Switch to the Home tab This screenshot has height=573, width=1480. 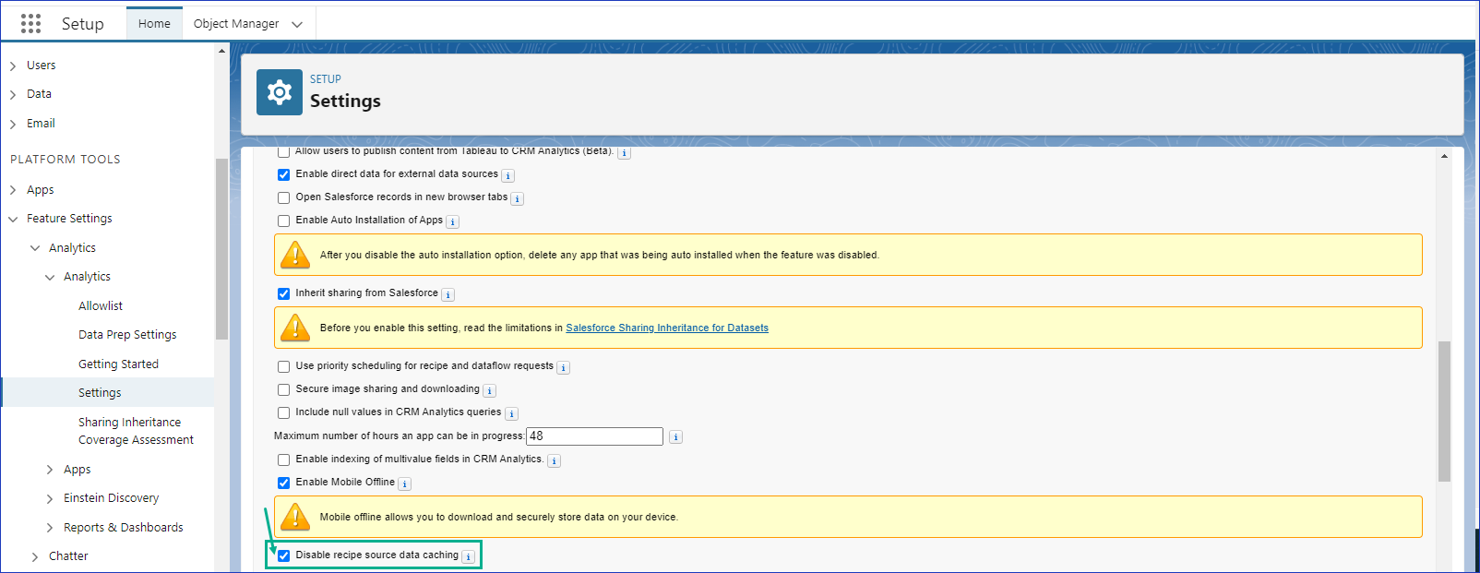point(154,24)
